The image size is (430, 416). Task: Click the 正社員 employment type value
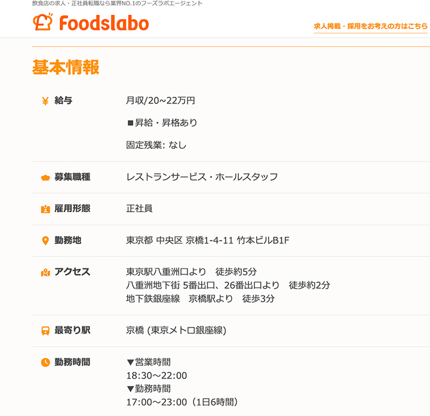click(139, 209)
